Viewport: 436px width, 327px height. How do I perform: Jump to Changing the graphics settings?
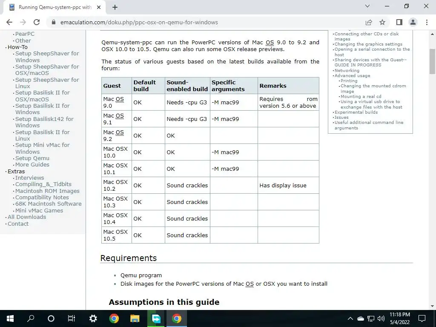[368, 44]
